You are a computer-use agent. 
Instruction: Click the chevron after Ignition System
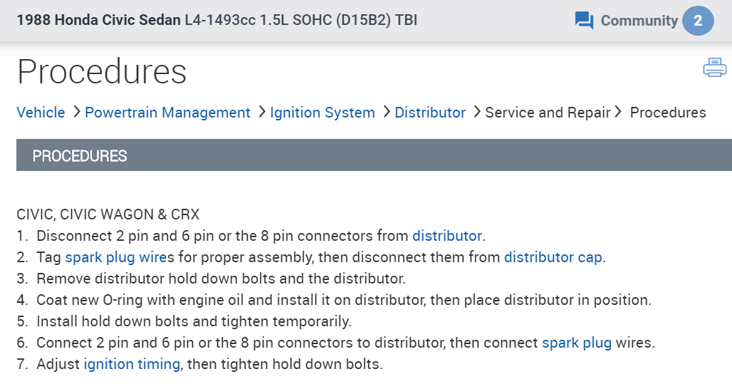386,112
